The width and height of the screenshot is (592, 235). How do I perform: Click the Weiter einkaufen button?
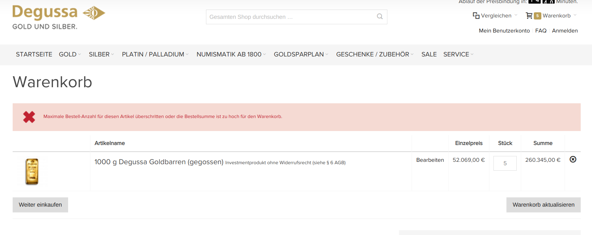[40, 205]
